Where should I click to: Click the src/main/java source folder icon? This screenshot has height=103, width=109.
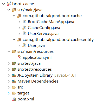(14, 10)
